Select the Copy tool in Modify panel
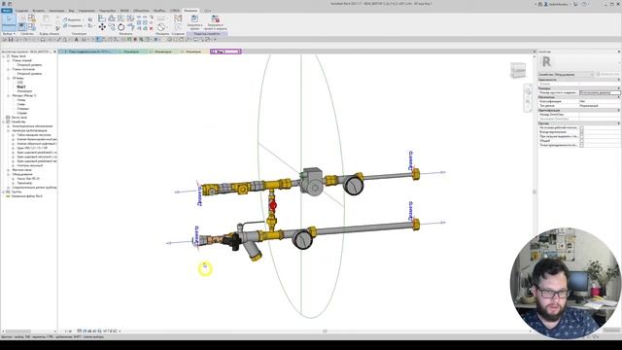The image size is (622, 350). (112, 27)
